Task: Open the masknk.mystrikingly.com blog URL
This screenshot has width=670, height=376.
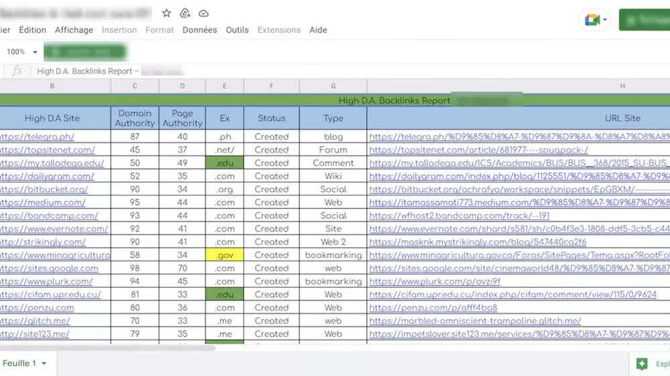Action: [478, 242]
